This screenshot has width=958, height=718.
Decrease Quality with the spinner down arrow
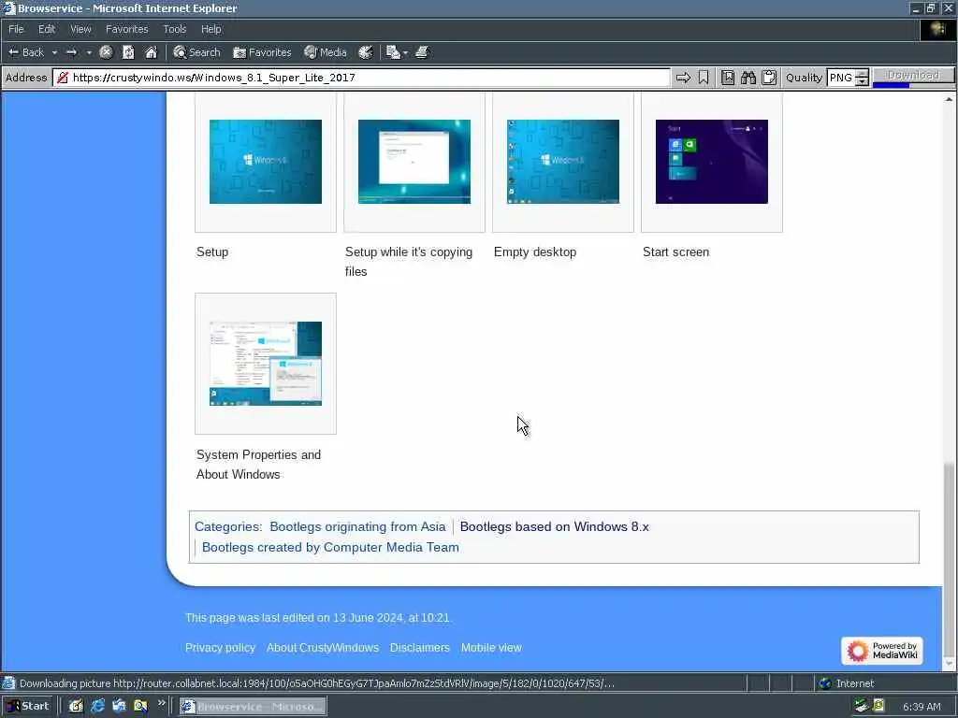(862, 82)
